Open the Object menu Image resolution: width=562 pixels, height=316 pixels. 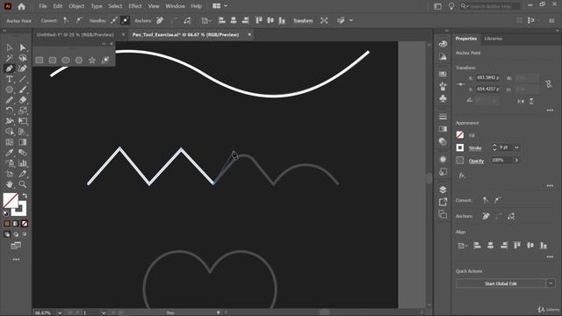(x=76, y=6)
